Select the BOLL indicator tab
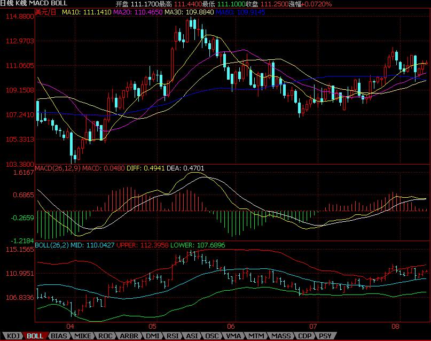This screenshot has height=341, width=431. pyautogui.click(x=35, y=336)
